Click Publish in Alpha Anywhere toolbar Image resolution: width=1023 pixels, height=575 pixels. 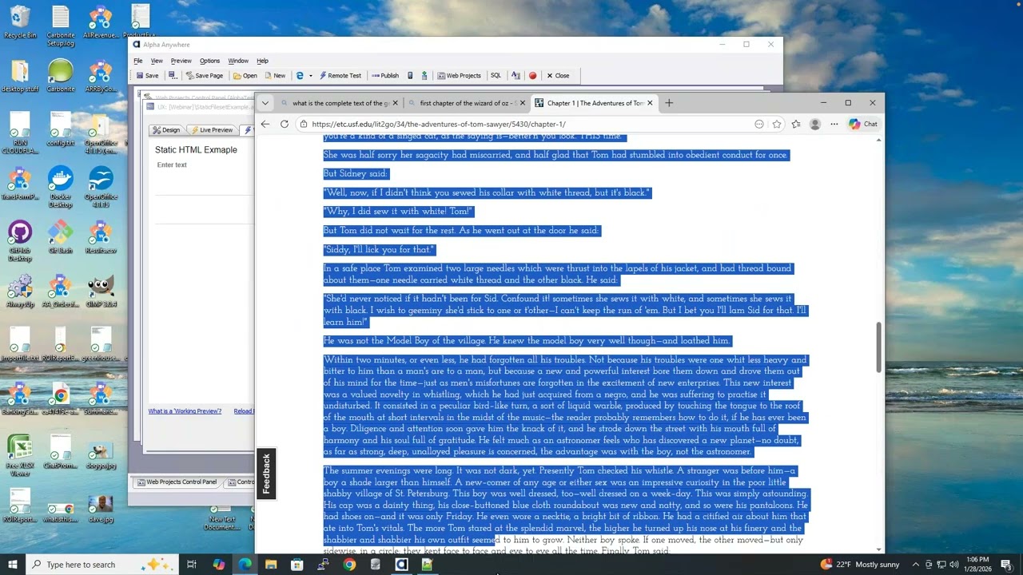385,76
